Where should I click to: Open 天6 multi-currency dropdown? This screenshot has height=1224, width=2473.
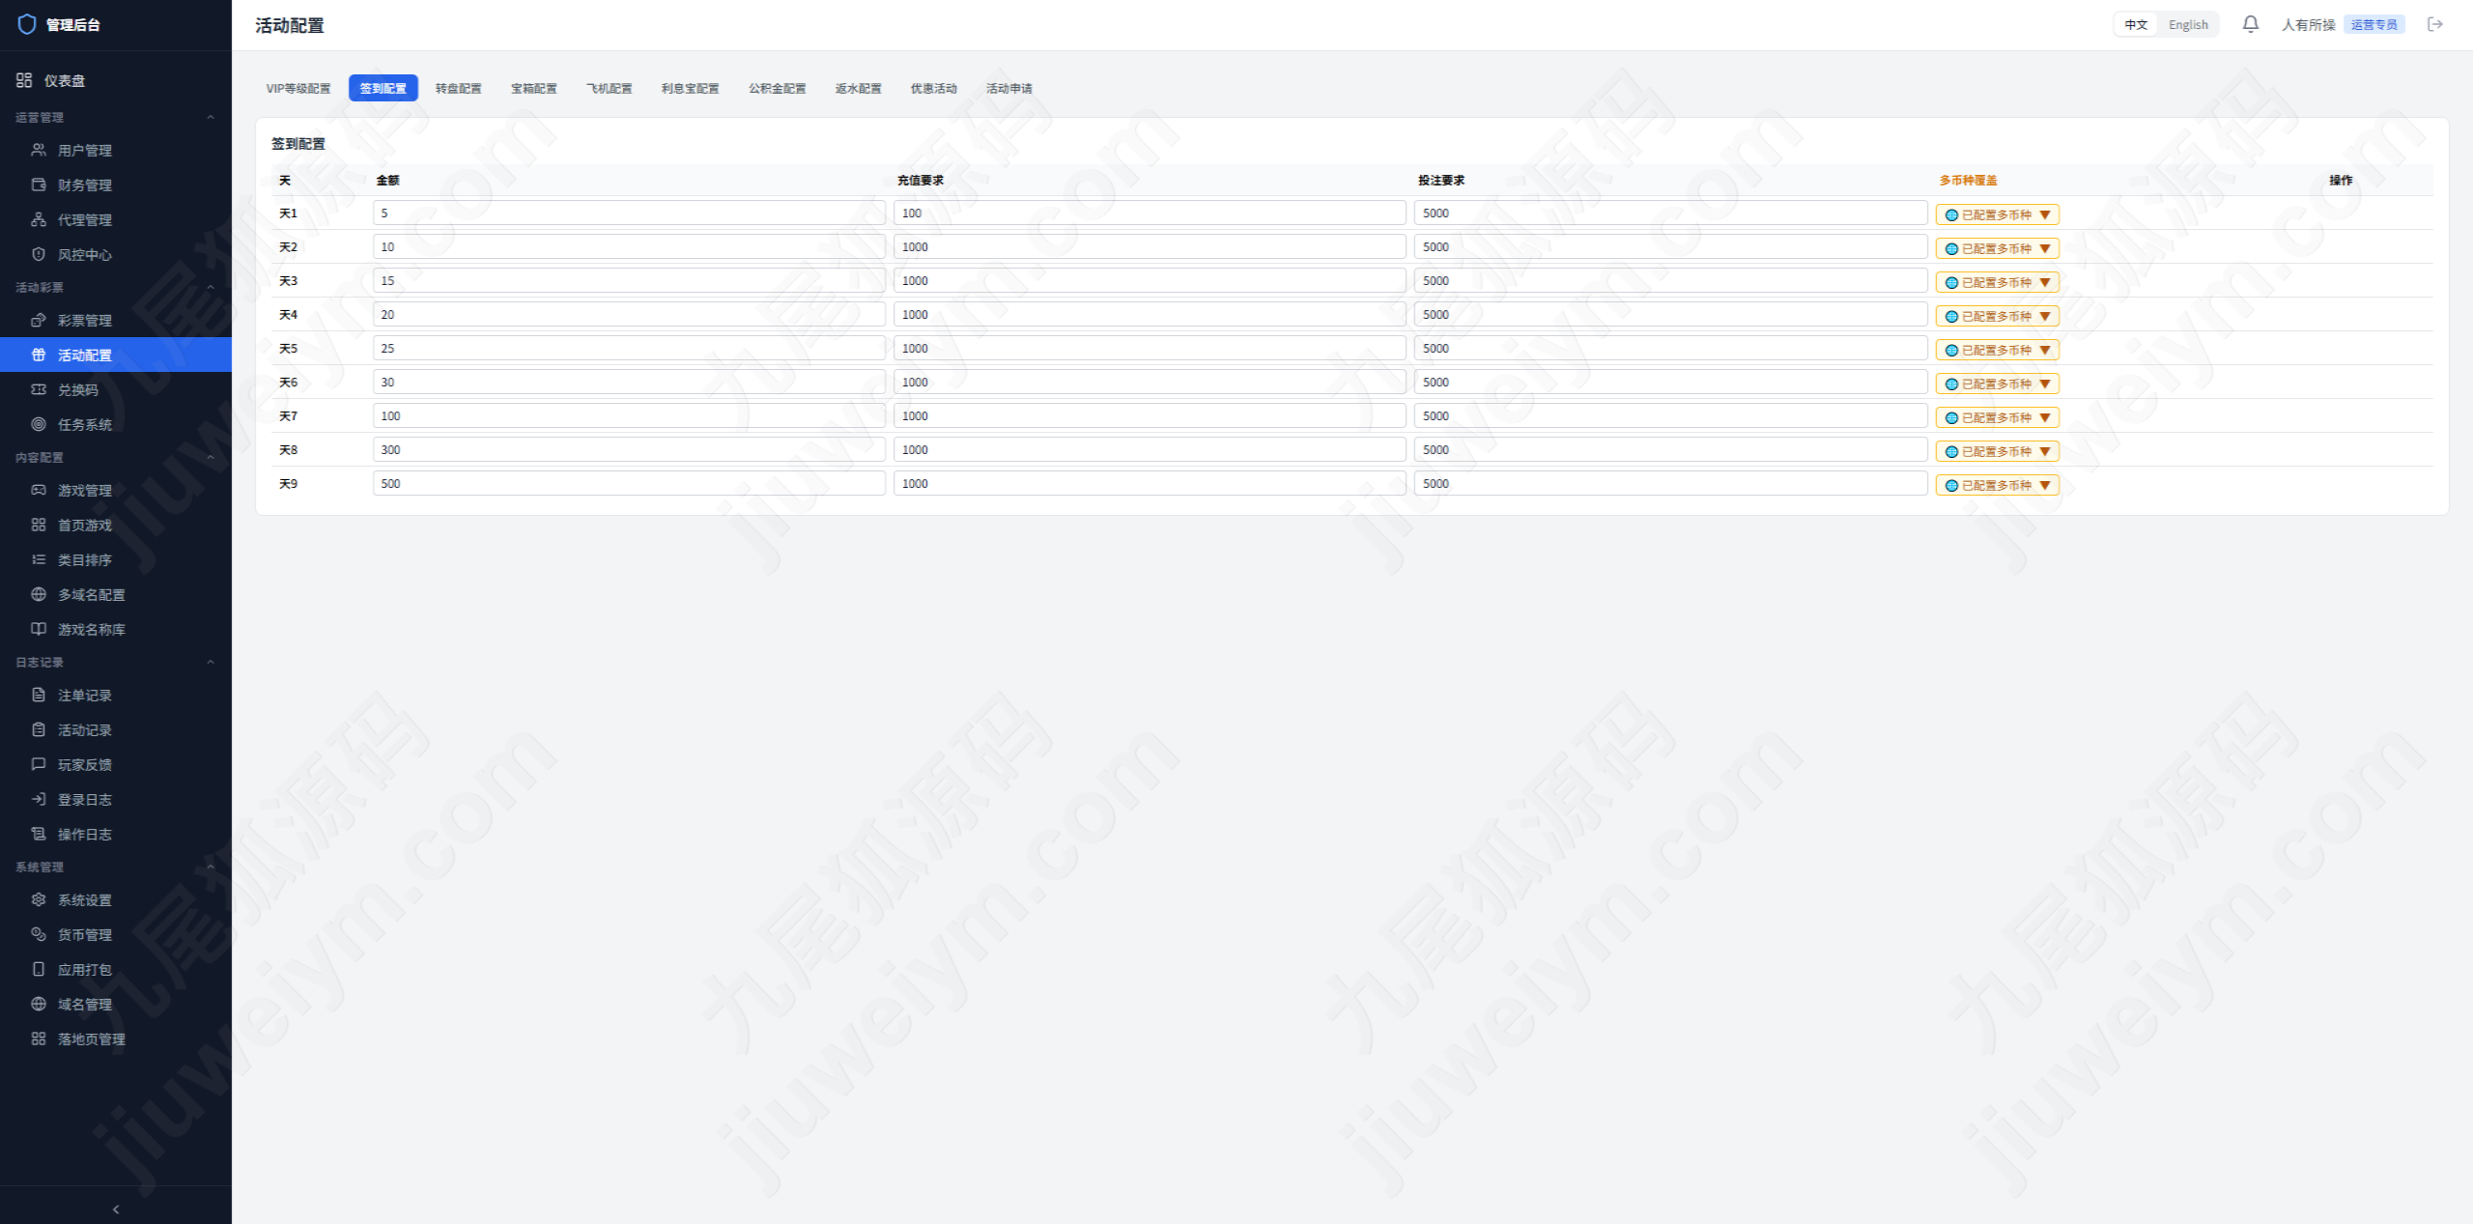(x=1997, y=384)
